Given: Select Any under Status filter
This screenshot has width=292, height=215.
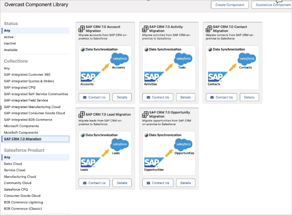Looking at the screenshot, I should 35,31.
